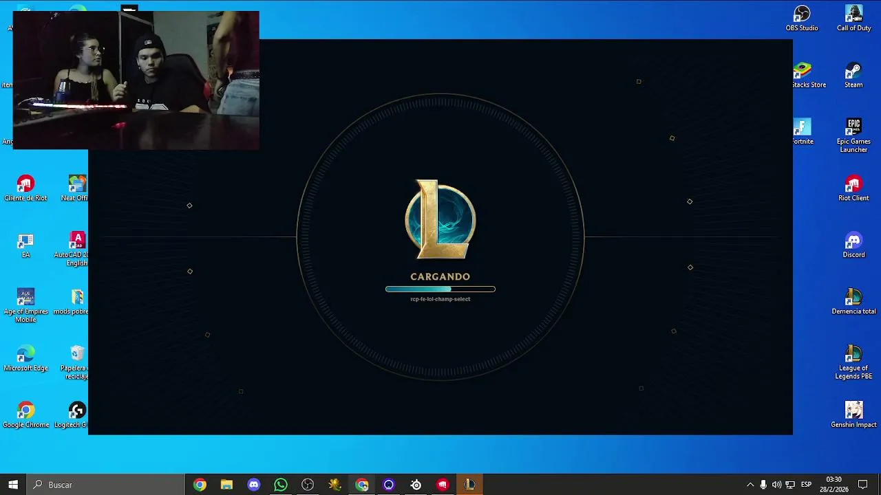Switch to second Chrome window in taskbar

click(361, 485)
